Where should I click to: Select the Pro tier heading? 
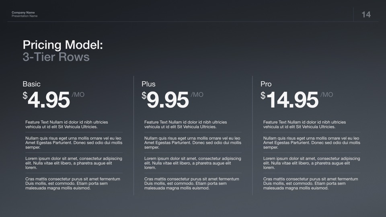266,84
